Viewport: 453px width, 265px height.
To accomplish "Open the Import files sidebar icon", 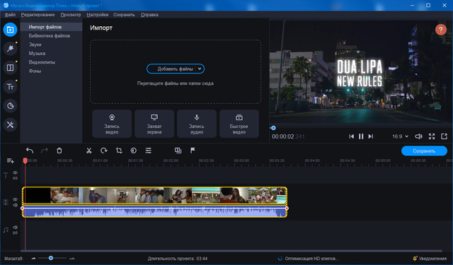I will click(x=10, y=30).
